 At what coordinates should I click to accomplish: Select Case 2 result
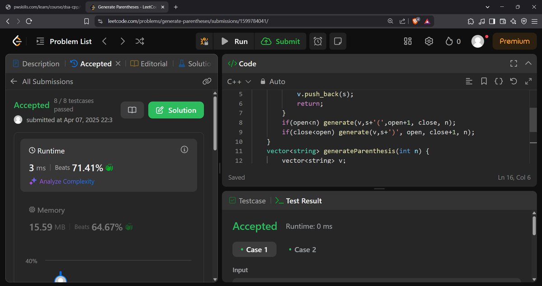click(302, 249)
